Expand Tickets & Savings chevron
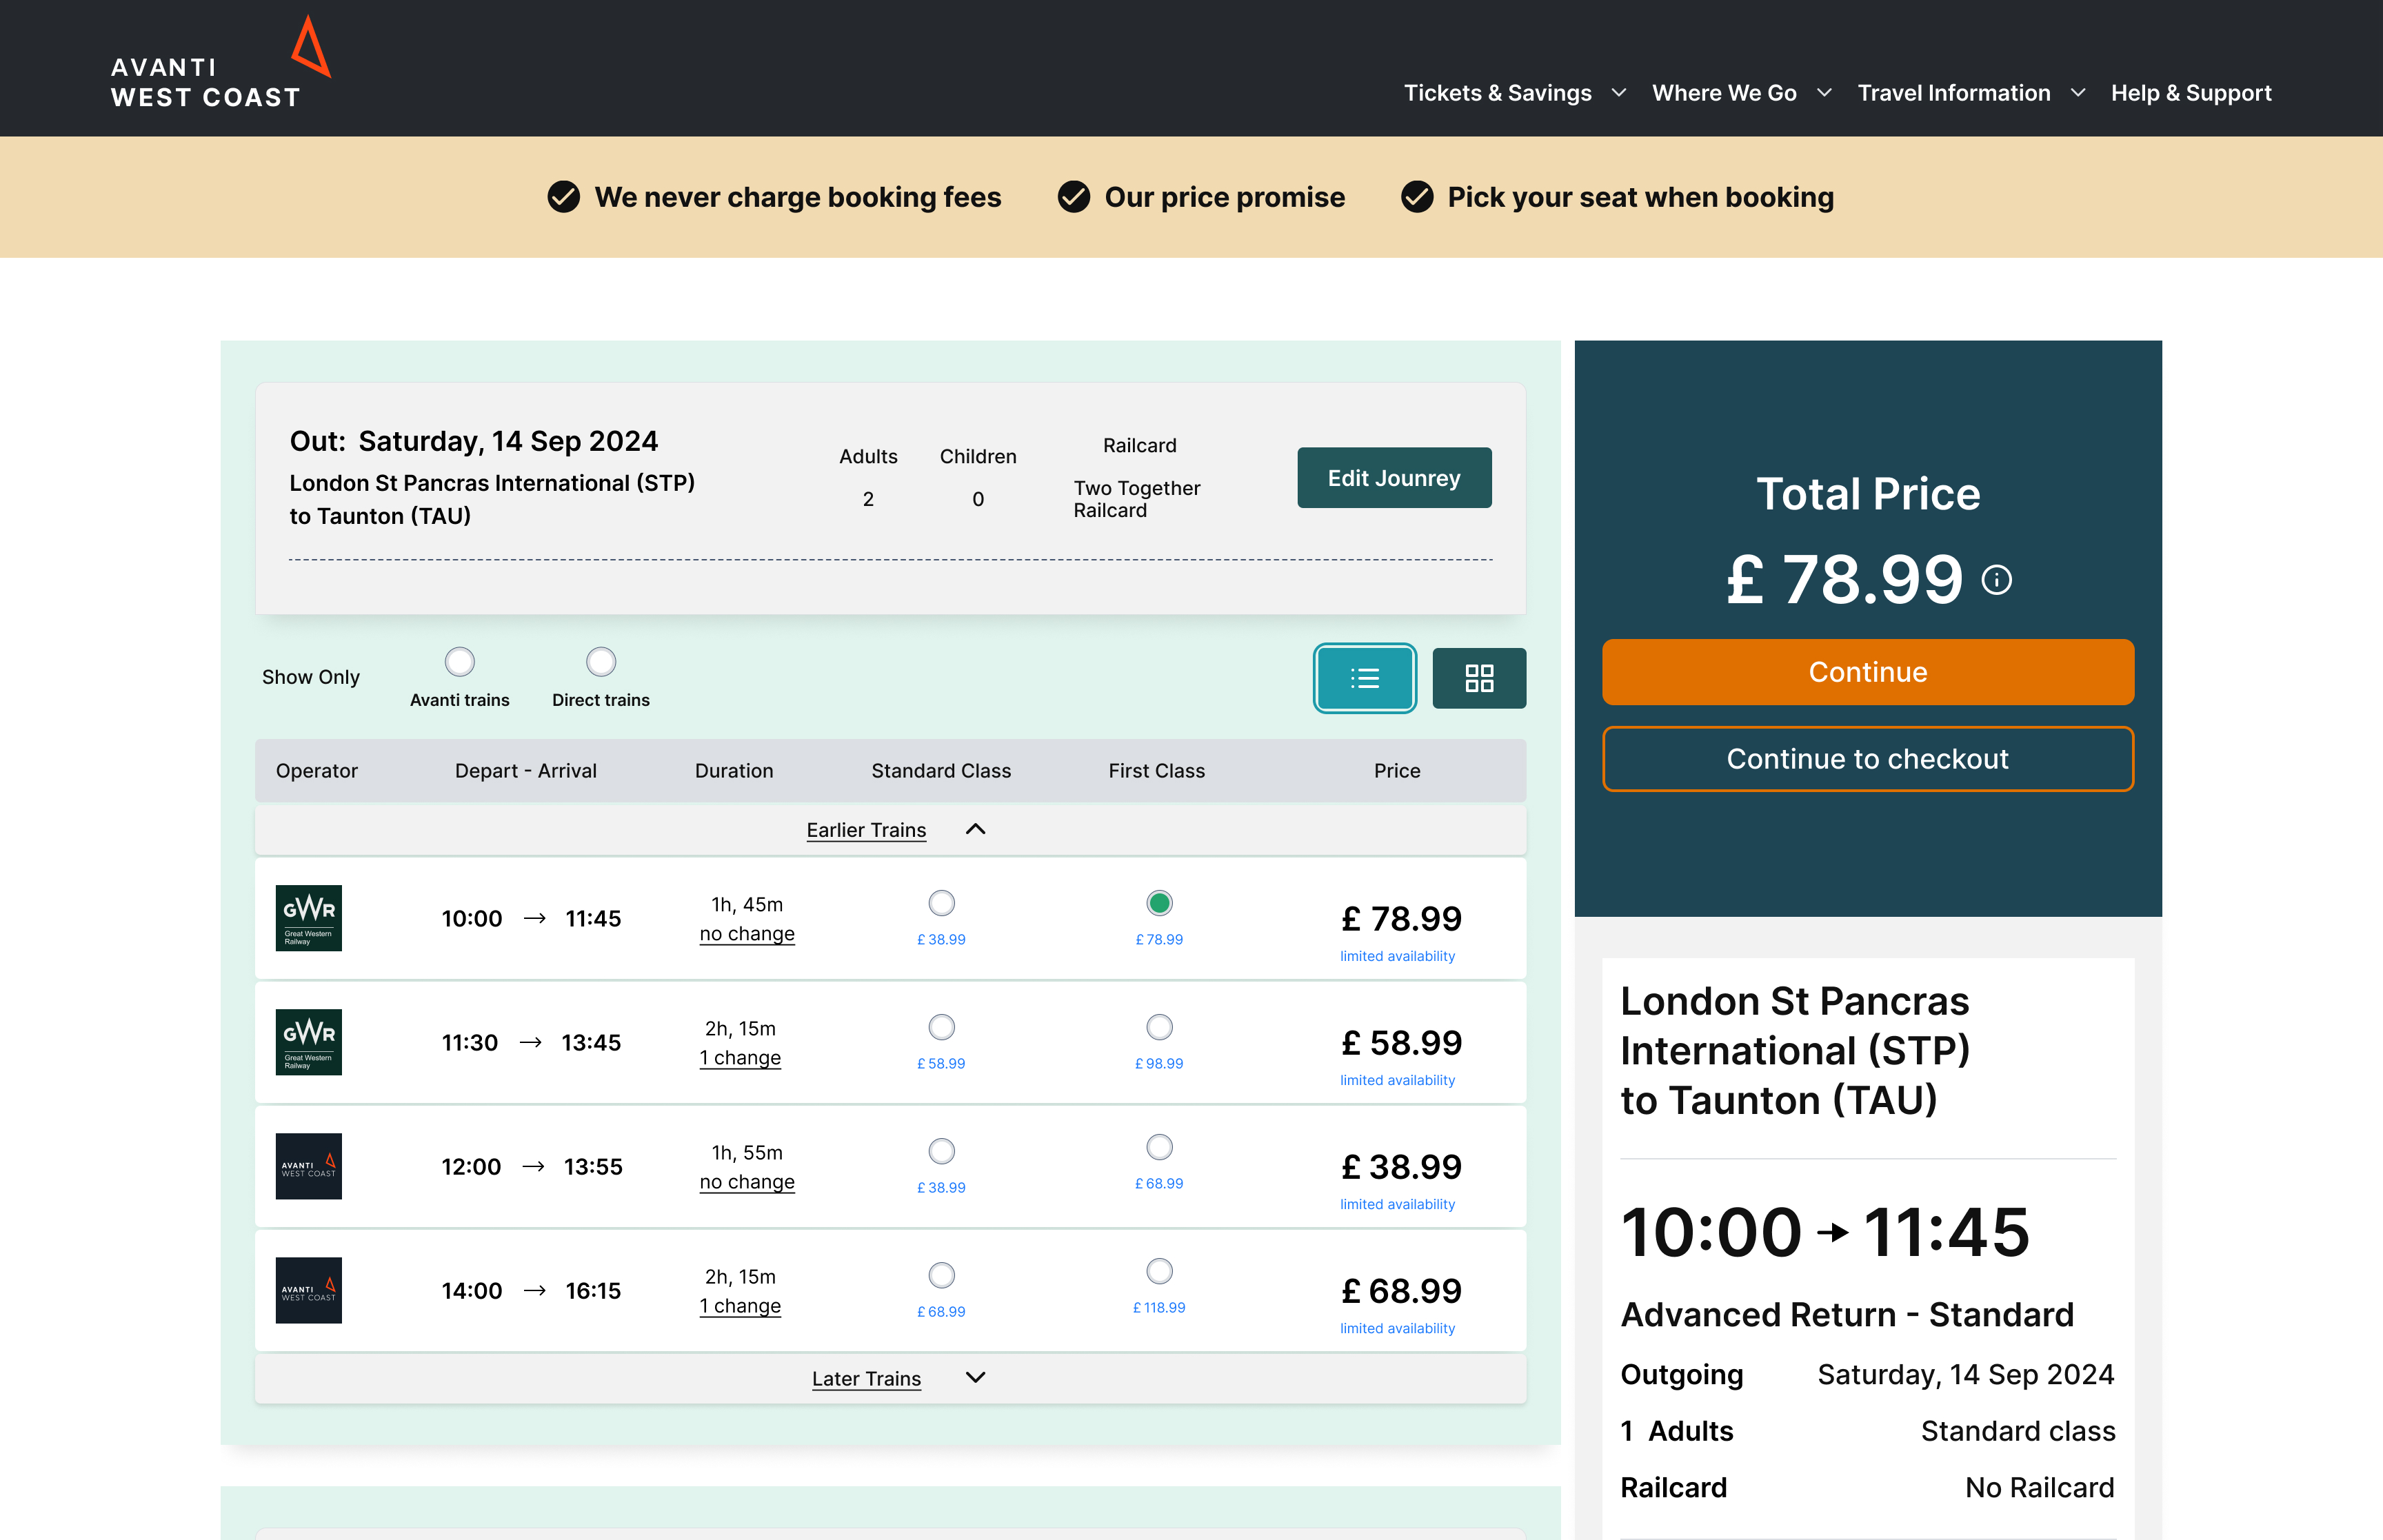This screenshot has width=2383, height=1540. [x=1619, y=93]
